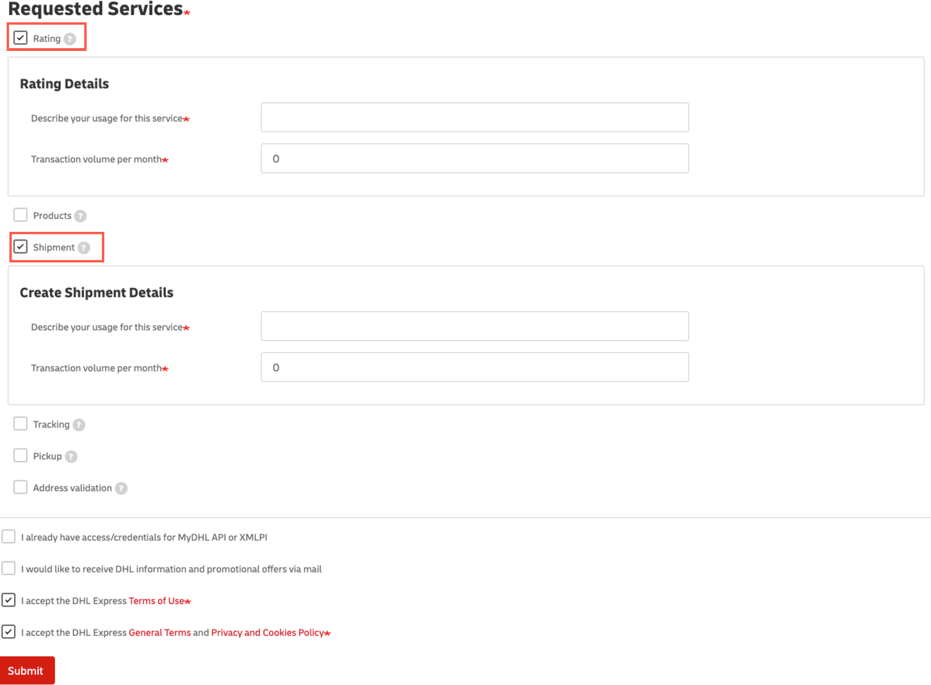Image resolution: width=931 pixels, height=685 pixels.
Task: Check already have MyDHL API credentials
Action: coord(10,536)
